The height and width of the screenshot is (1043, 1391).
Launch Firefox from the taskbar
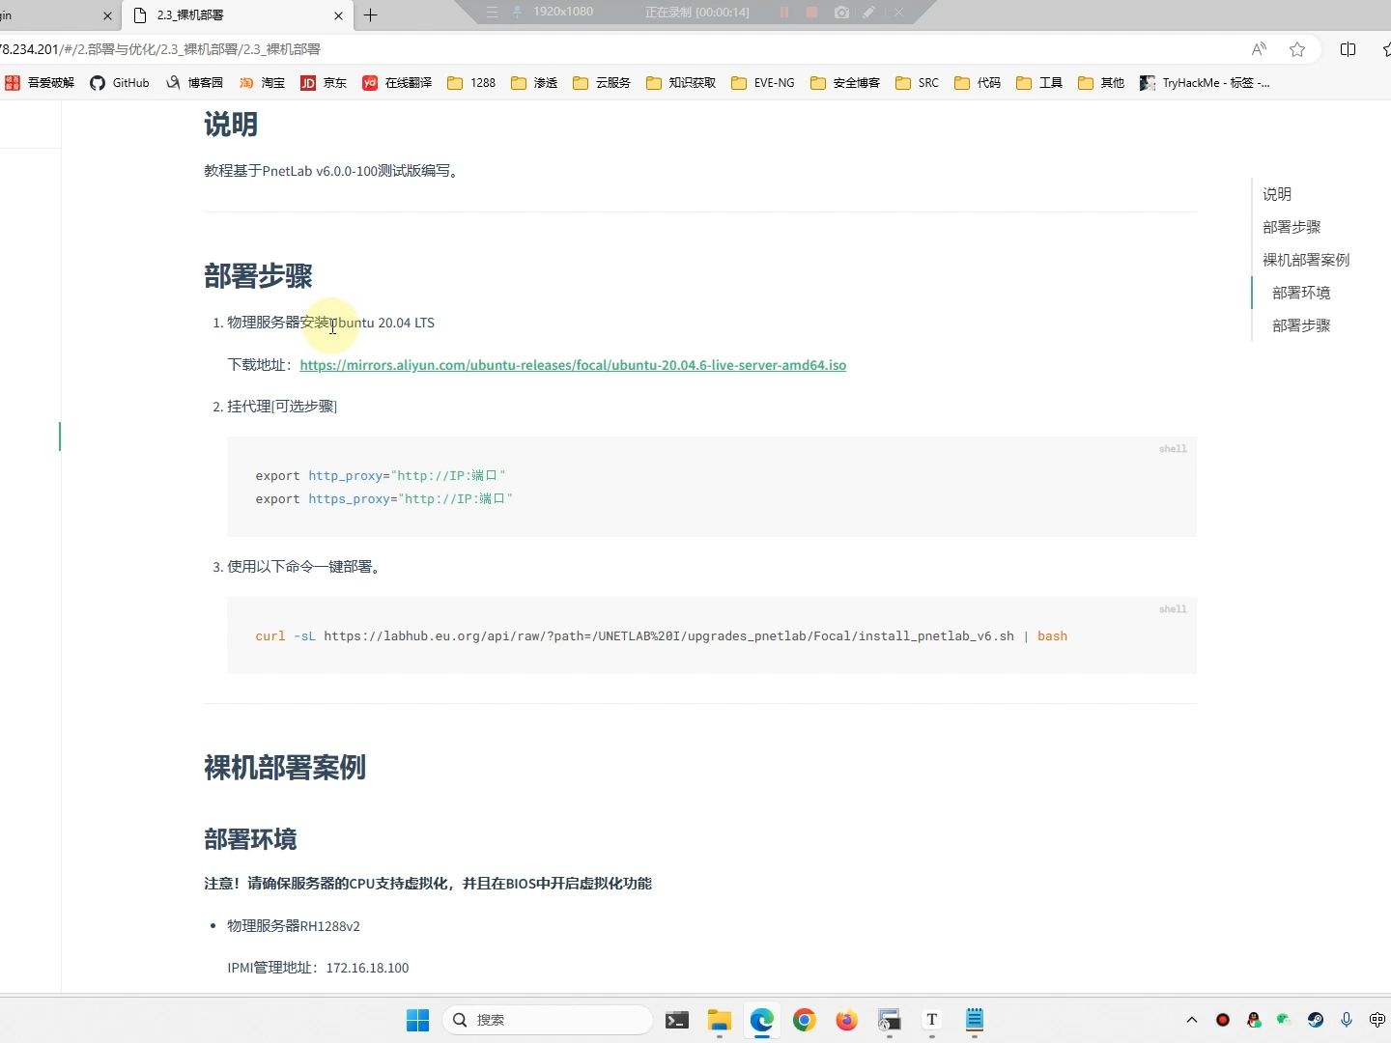coord(847,1020)
